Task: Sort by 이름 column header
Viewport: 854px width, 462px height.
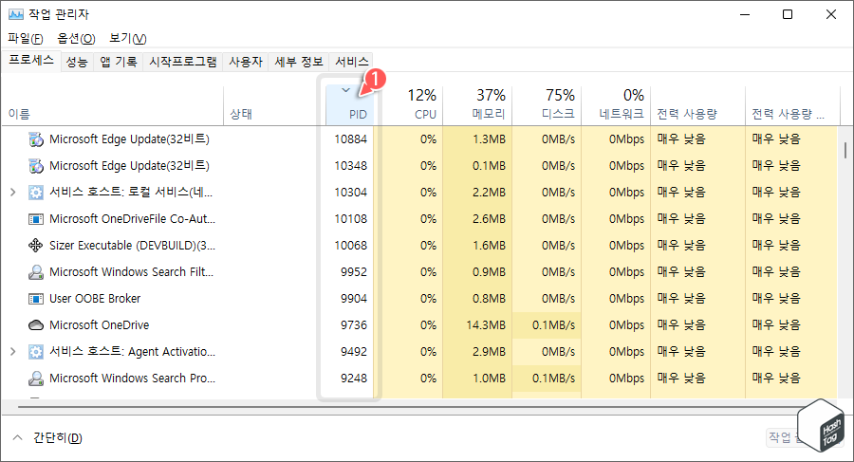Action: [x=112, y=105]
